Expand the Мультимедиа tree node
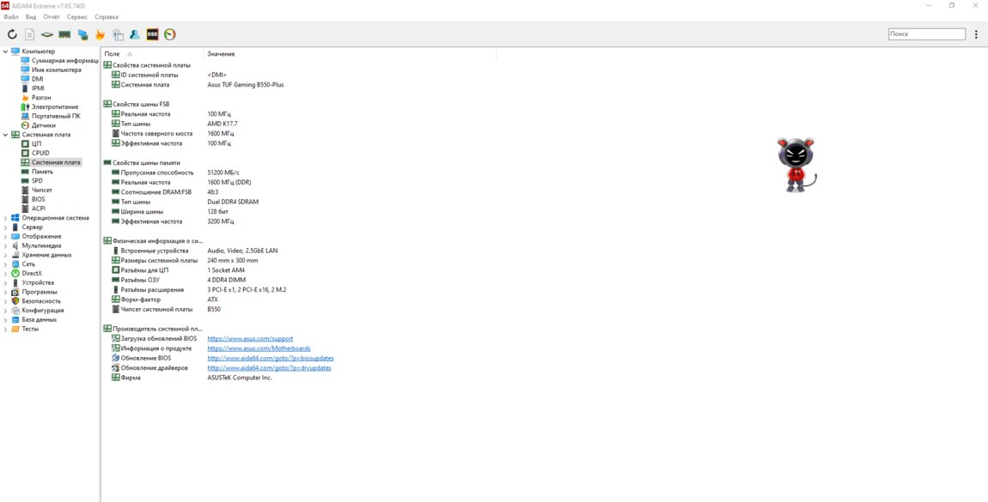 pos(5,245)
